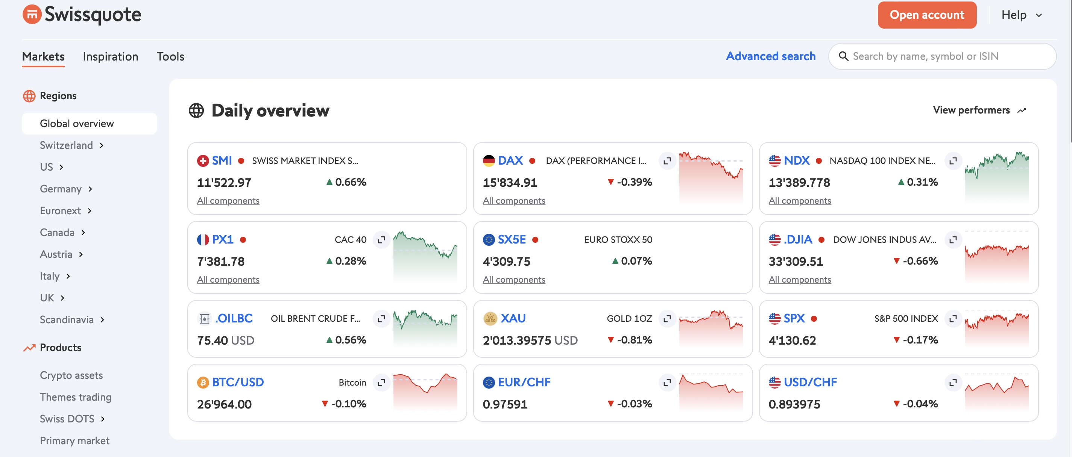1072x457 pixels.
Task: Expand the SPX chart
Action: [953, 319]
